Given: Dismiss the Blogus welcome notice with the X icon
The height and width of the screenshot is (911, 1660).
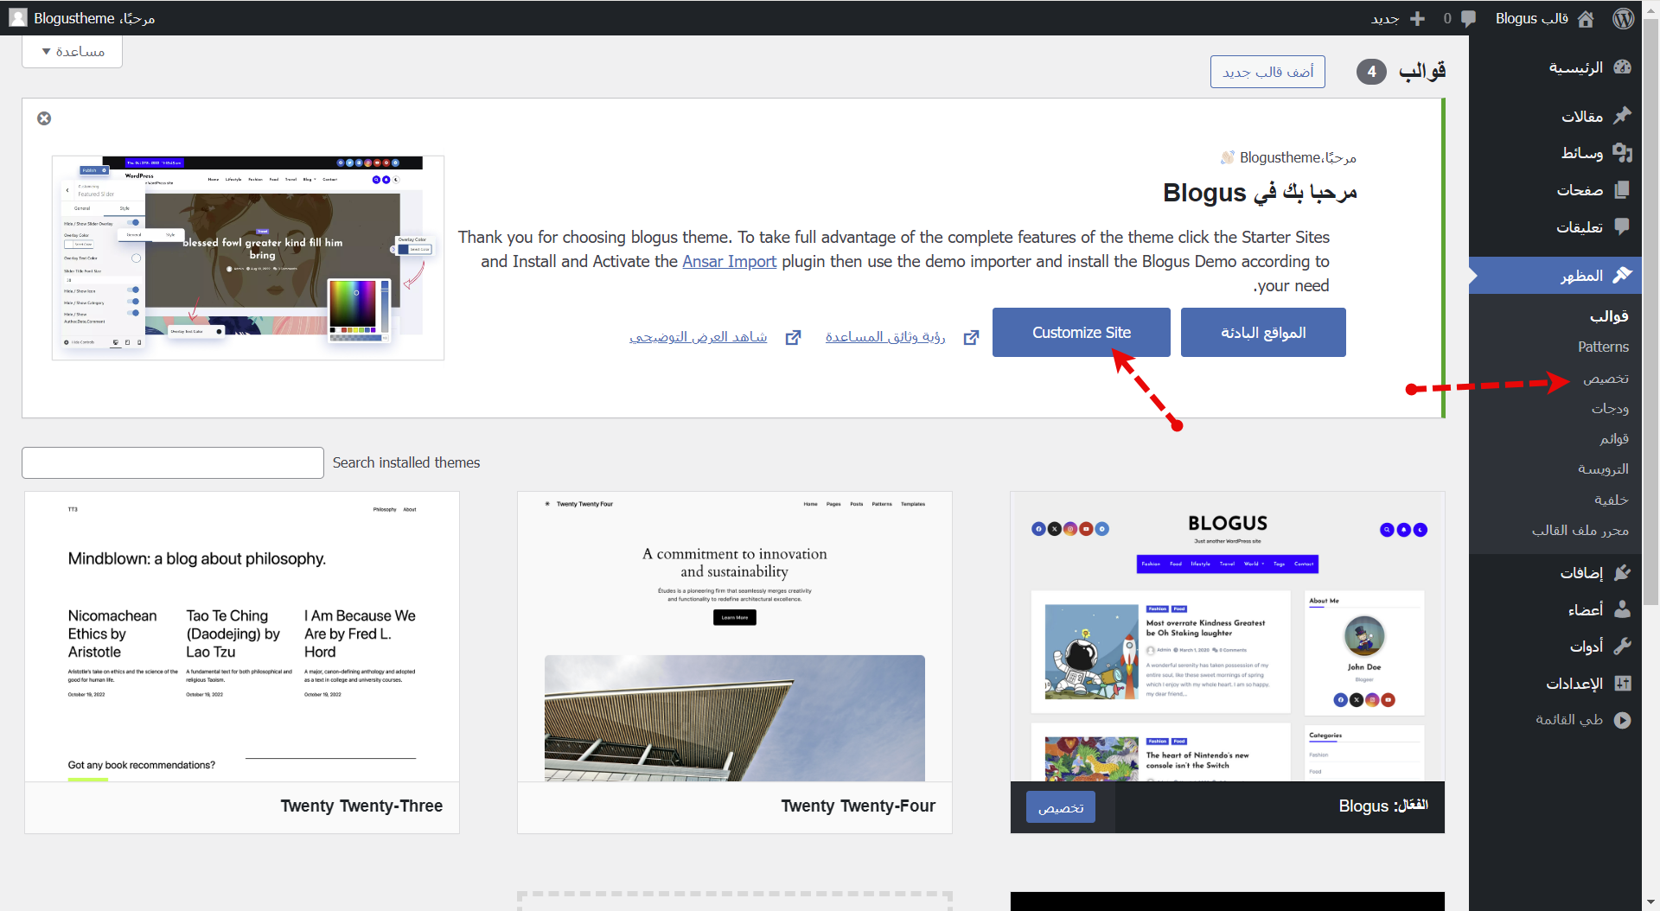Looking at the screenshot, I should (x=44, y=118).
